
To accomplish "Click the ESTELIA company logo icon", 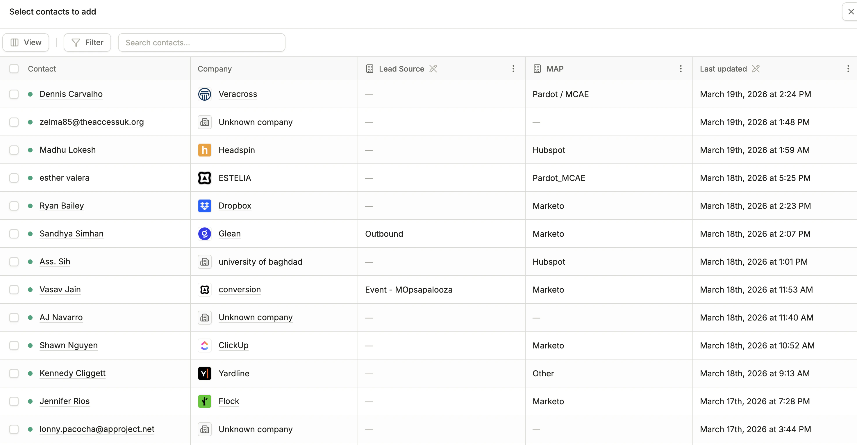I will tap(204, 178).
